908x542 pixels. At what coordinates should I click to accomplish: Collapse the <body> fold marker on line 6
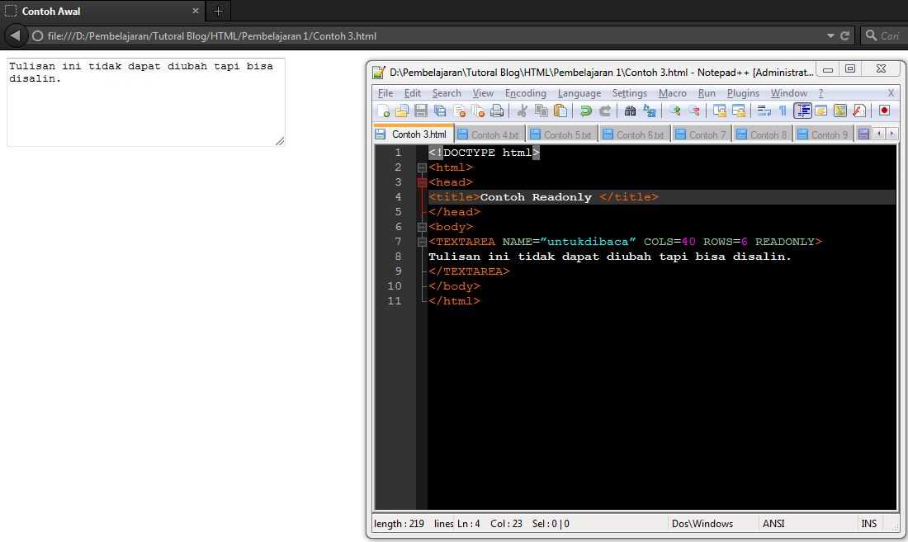click(422, 228)
